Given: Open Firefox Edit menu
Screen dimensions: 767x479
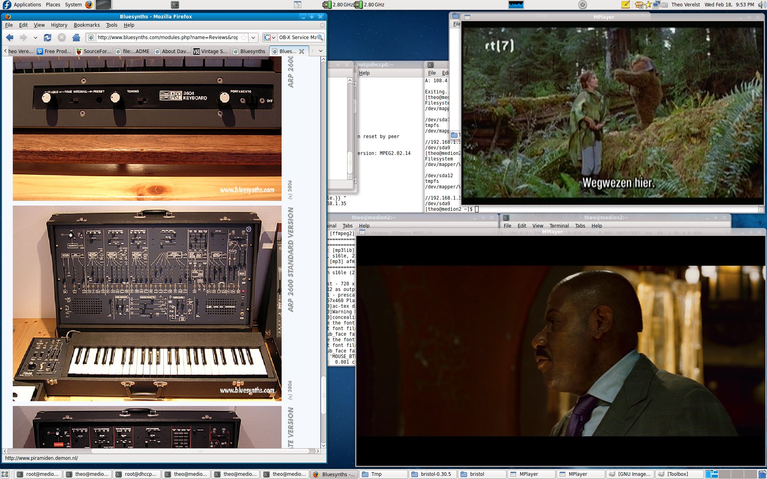Looking at the screenshot, I should pyautogui.click(x=24, y=25).
